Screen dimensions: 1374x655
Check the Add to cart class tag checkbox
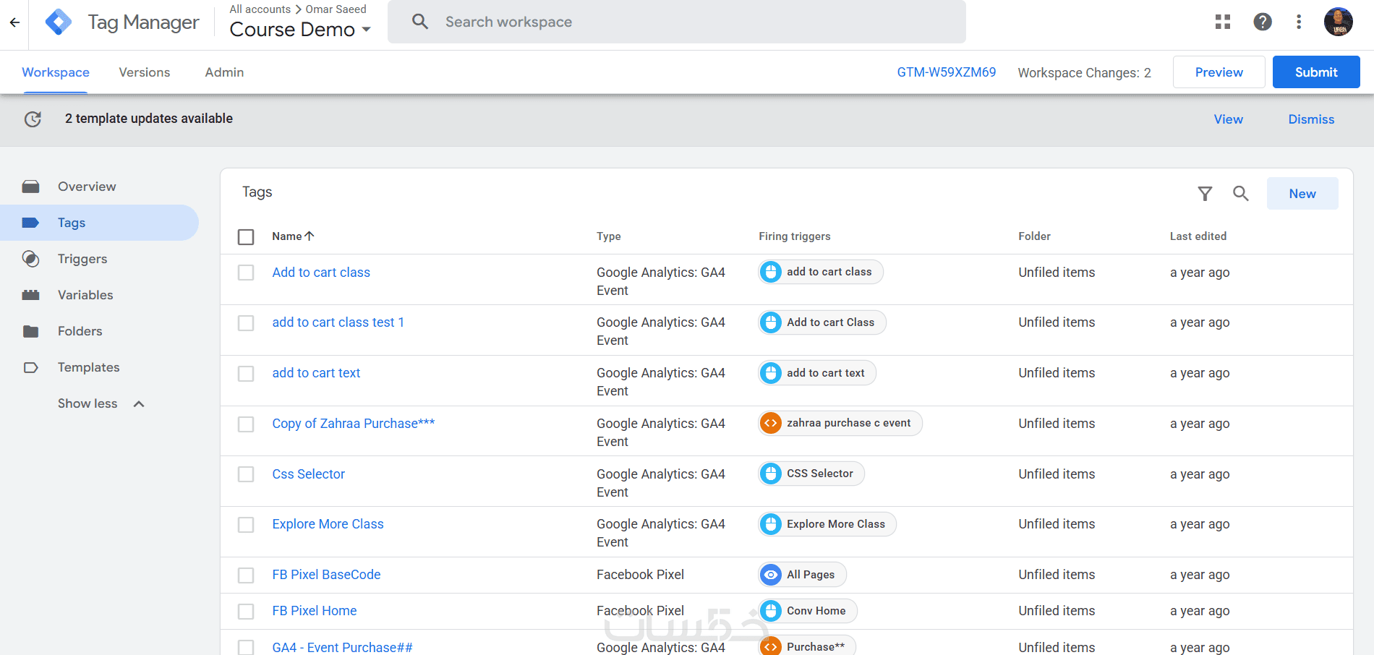coord(246,273)
